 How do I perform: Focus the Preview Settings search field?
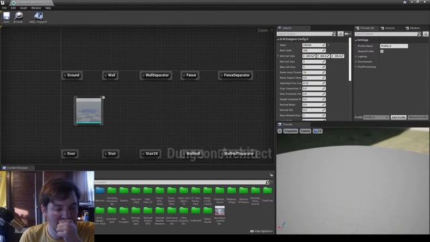(386, 34)
